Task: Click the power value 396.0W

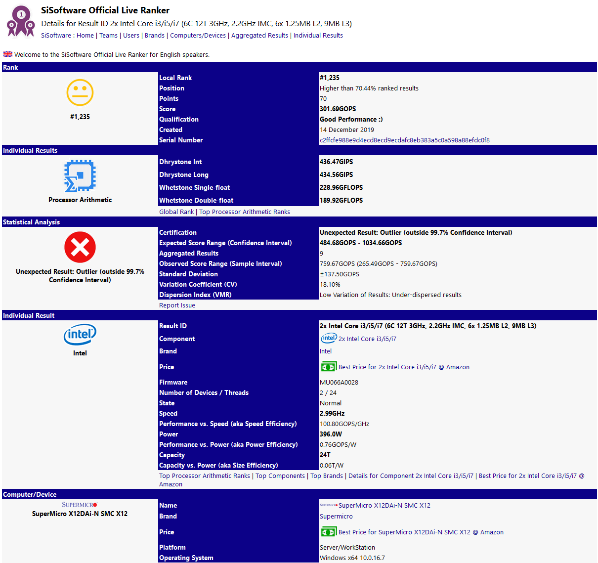Action: [331, 434]
